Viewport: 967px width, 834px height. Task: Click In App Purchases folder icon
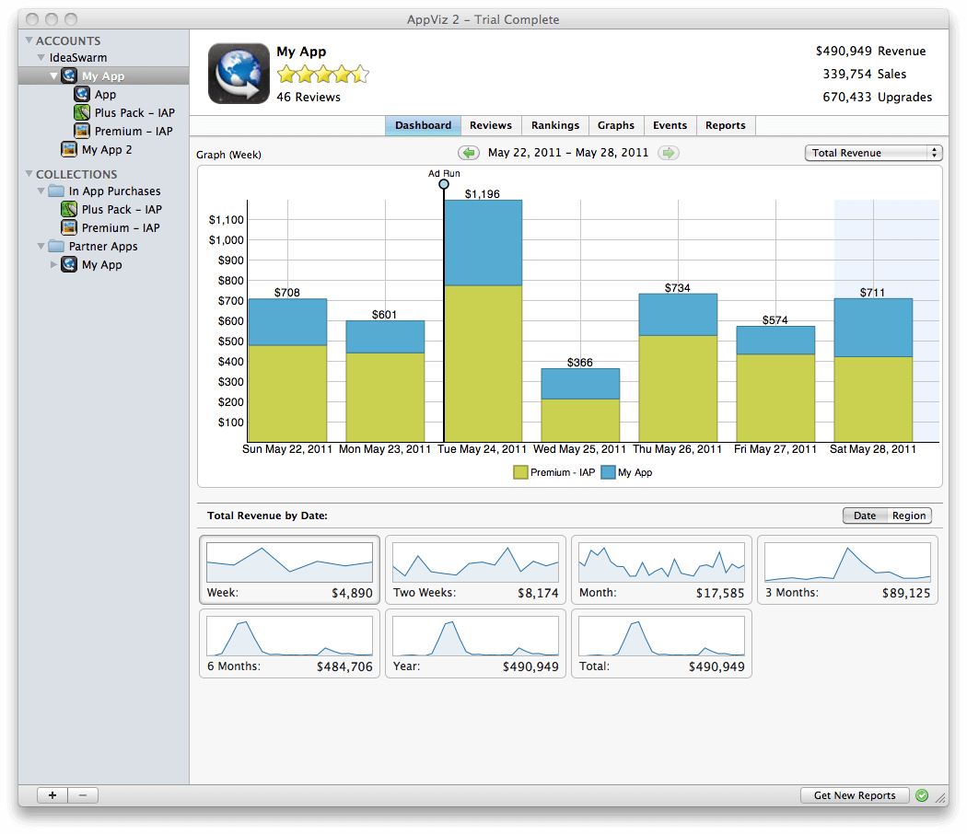coord(57,191)
